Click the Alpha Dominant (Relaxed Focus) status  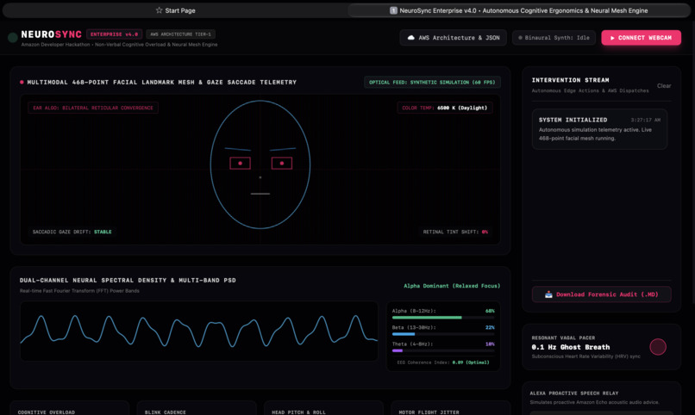(452, 286)
